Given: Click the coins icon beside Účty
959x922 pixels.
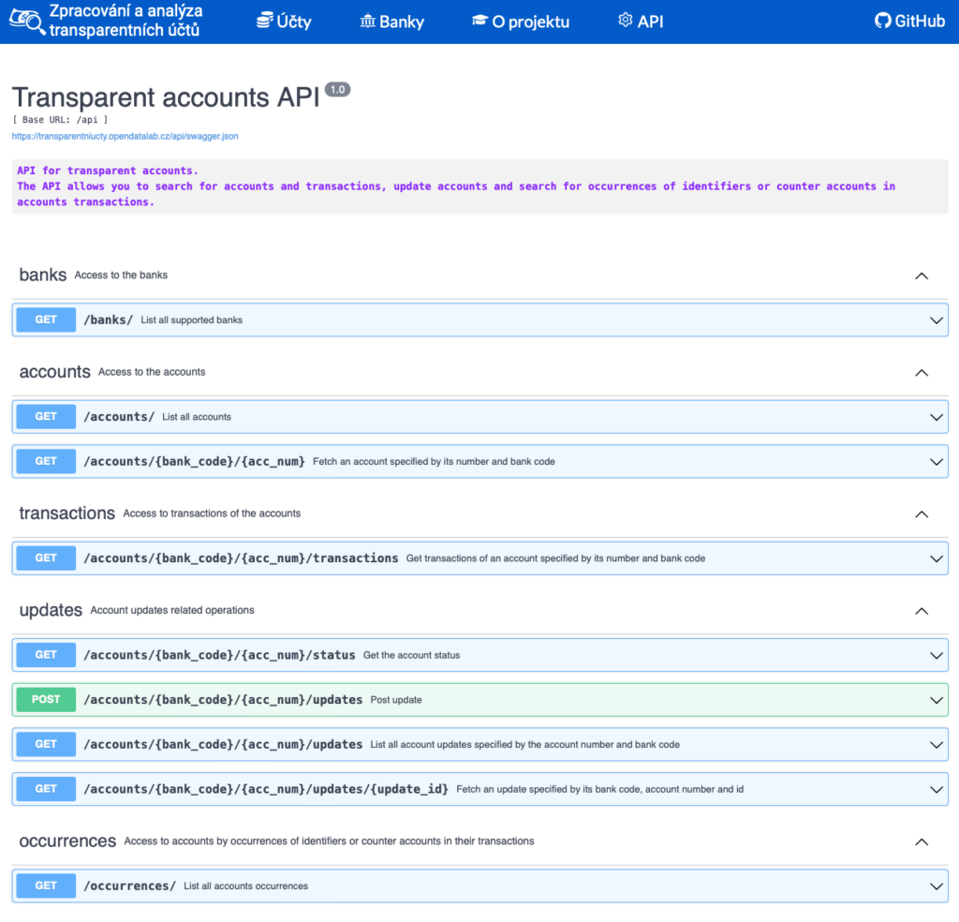Looking at the screenshot, I should pos(264,21).
